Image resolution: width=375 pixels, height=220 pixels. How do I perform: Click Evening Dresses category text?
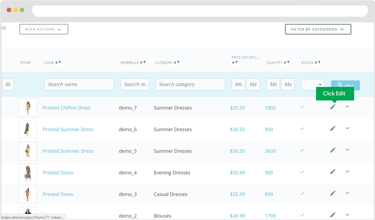[x=172, y=173]
